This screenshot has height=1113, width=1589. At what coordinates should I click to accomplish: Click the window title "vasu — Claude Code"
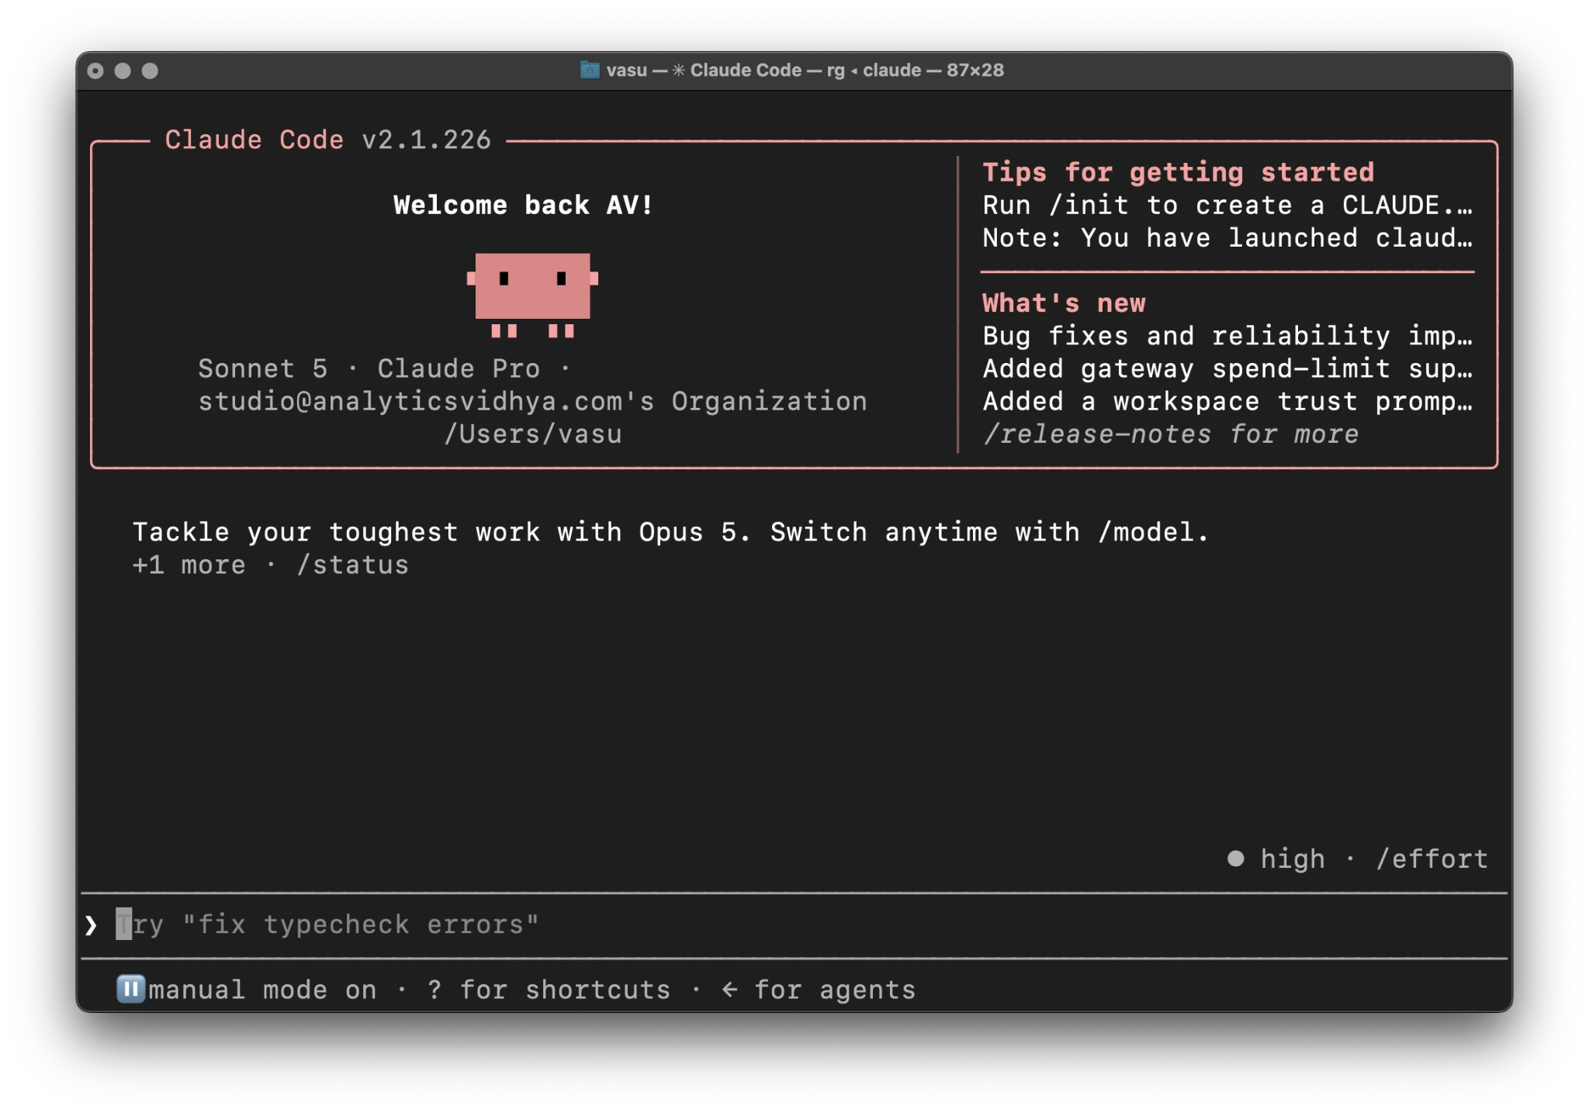pyautogui.click(x=805, y=70)
